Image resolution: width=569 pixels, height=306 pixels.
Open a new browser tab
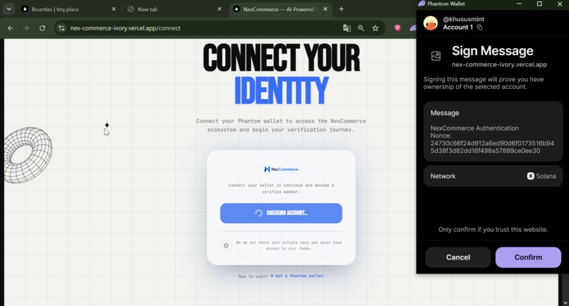coord(341,9)
